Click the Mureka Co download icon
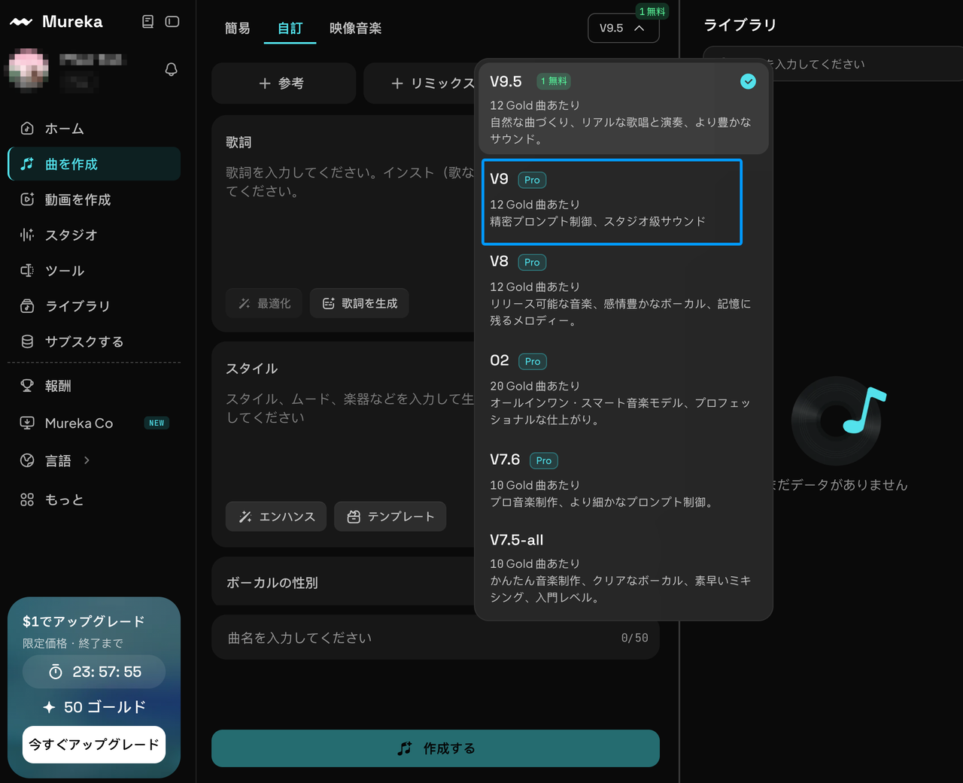The image size is (963, 783). click(27, 423)
